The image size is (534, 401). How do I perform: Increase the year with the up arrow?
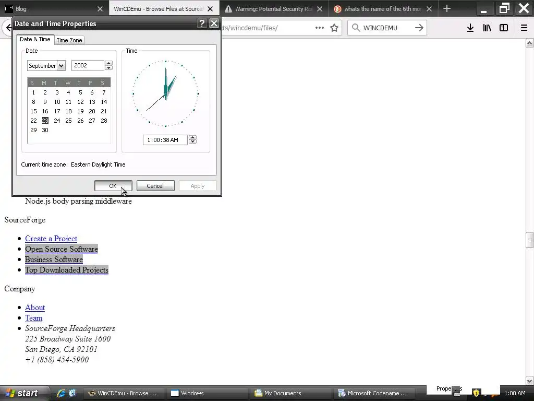pos(108,63)
